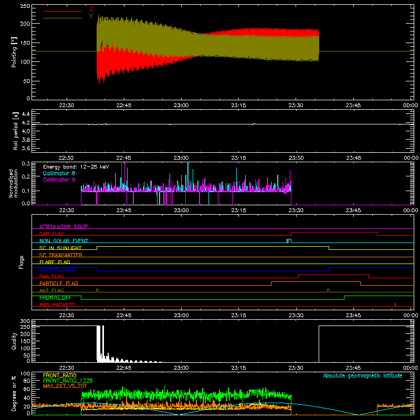Click the blue ECLIPSE_FLAG label
420x420 pixels.
pyautogui.click(x=57, y=269)
